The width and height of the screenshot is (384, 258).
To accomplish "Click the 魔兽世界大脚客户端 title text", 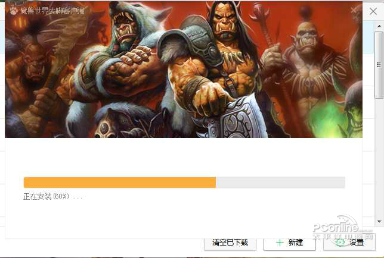I will (x=52, y=11).
